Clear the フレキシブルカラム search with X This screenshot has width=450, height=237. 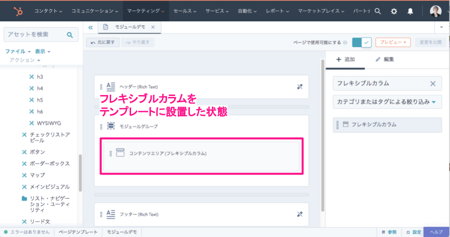(x=433, y=83)
